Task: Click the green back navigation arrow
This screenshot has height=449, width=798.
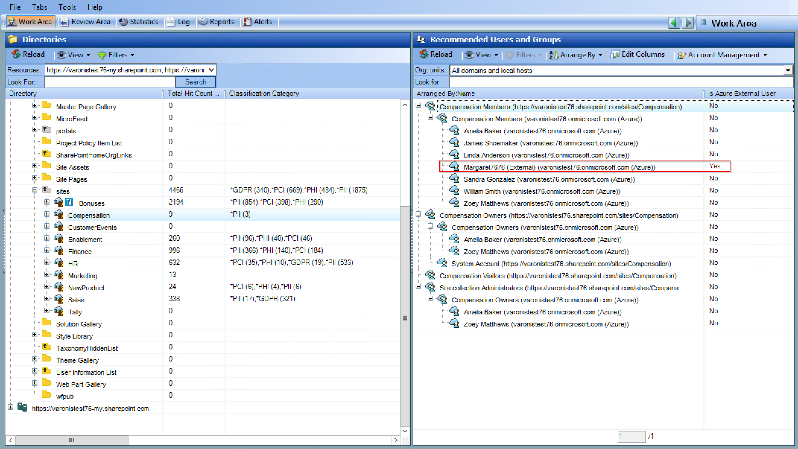Action: 673,23
